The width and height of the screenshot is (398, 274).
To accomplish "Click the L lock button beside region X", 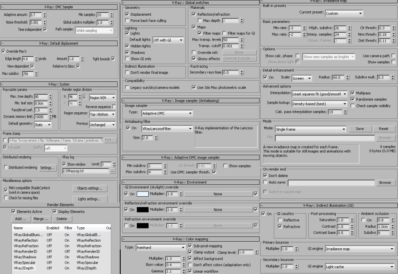I will pyautogui.click(x=84, y=97).
